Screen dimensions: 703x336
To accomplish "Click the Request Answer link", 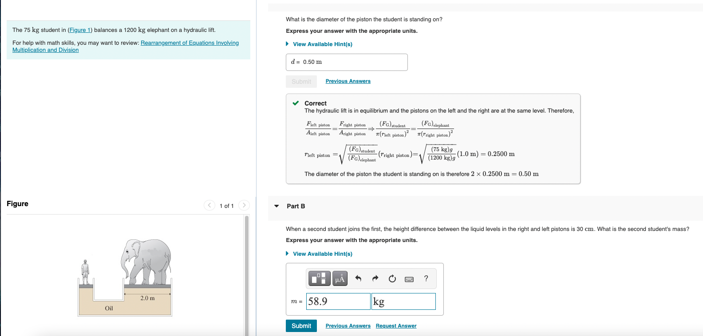I will point(396,326).
